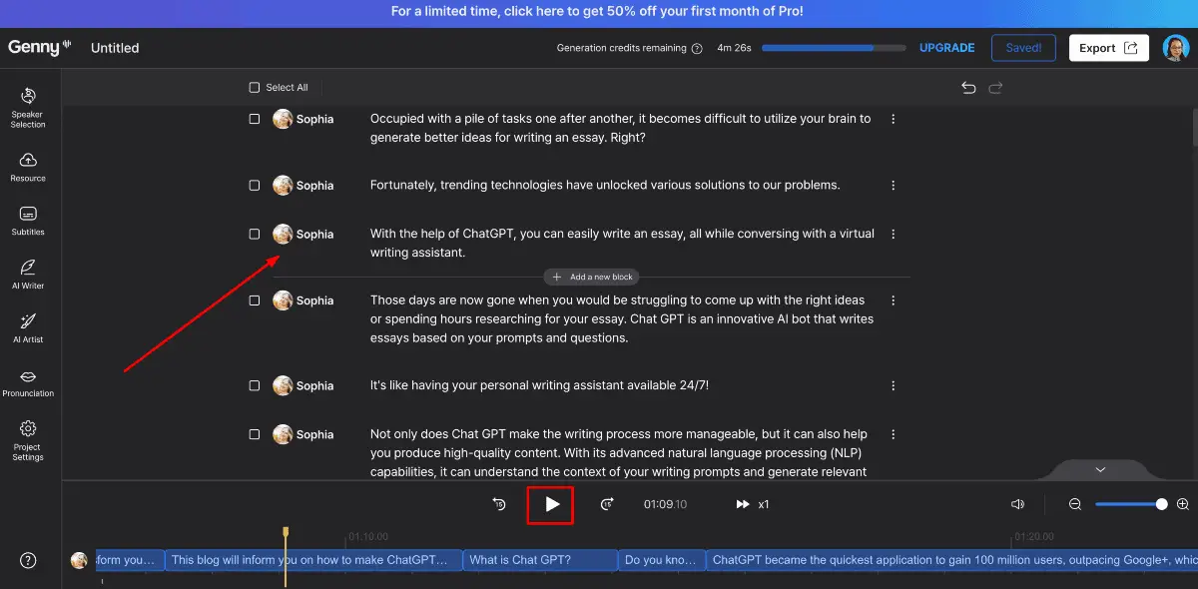Open the user profile avatar menu
The image size is (1198, 589).
(x=1176, y=48)
